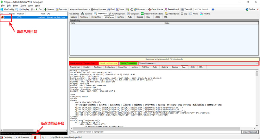260x139 pixels.
Task: Click View in Notepad button
Action: (x=250, y=132)
